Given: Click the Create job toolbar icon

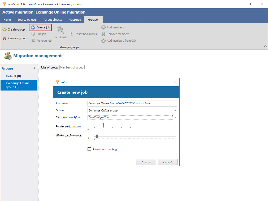Looking at the screenshot, I should tap(33, 27).
